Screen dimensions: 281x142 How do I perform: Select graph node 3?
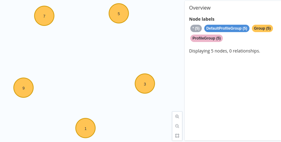145,84
